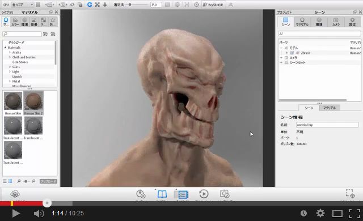Collapse the モデル node in the scene tree
Screen dimensions: 363x221
281,48
